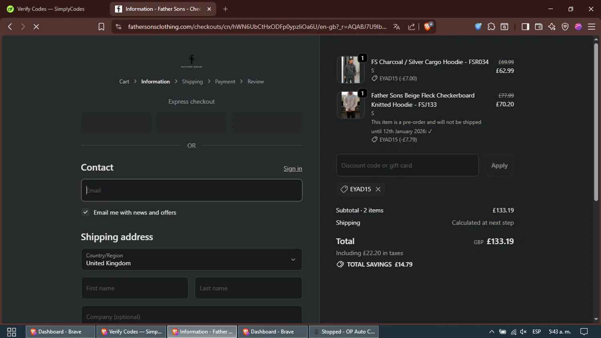This screenshot has width=601, height=338.
Task: Stop page loading with X button
Action: tap(36, 26)
